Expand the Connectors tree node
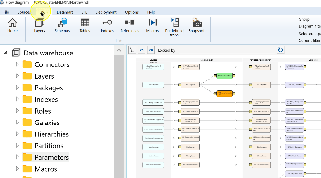 [x=17, y=64]
